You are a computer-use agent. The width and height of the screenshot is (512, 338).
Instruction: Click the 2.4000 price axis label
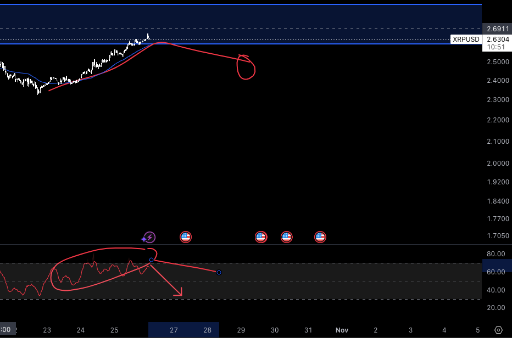(498, 81)
